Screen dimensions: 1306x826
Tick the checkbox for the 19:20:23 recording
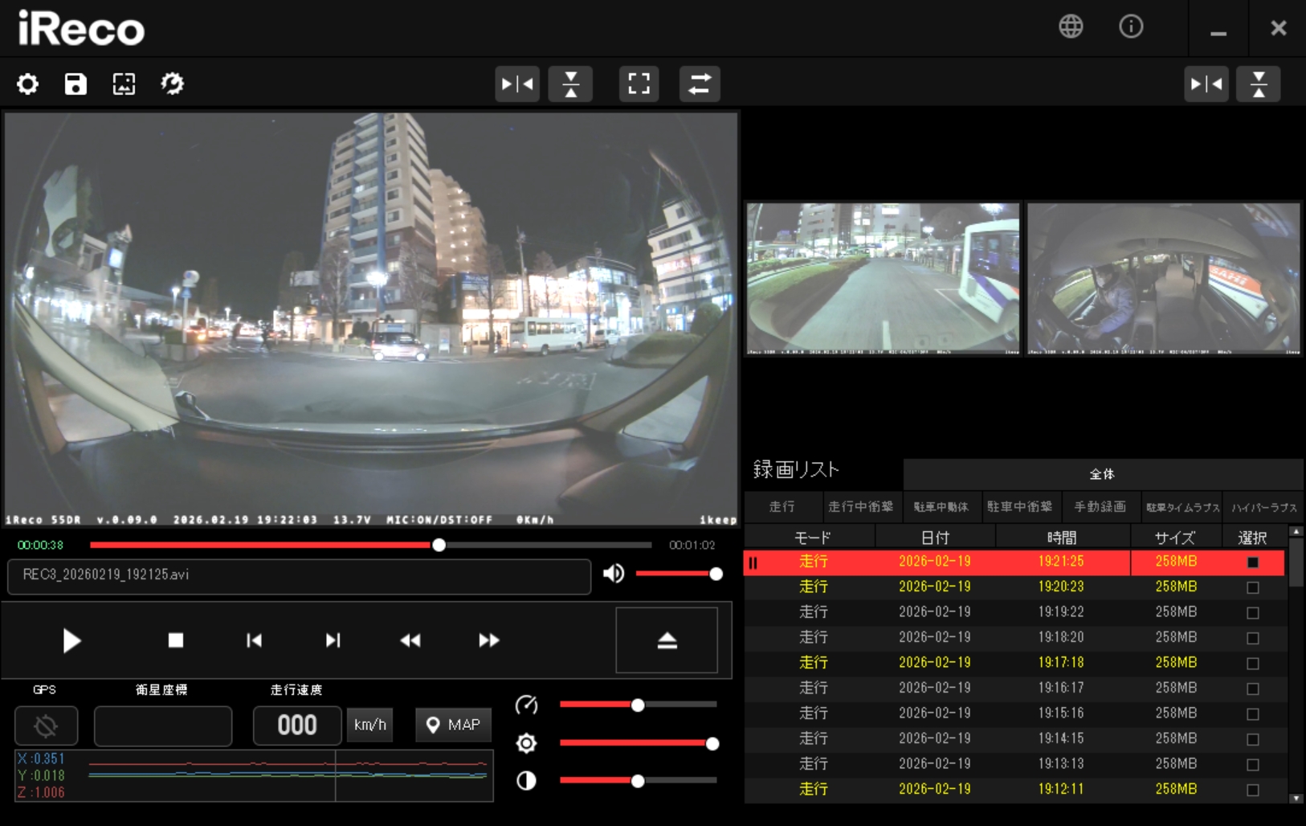[1252, 587]
